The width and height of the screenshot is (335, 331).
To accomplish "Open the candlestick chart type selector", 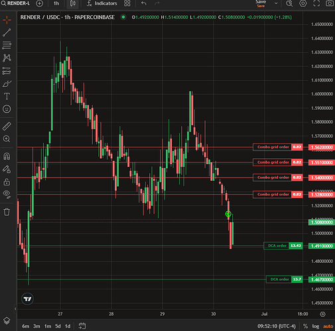I will pos(73,3).
